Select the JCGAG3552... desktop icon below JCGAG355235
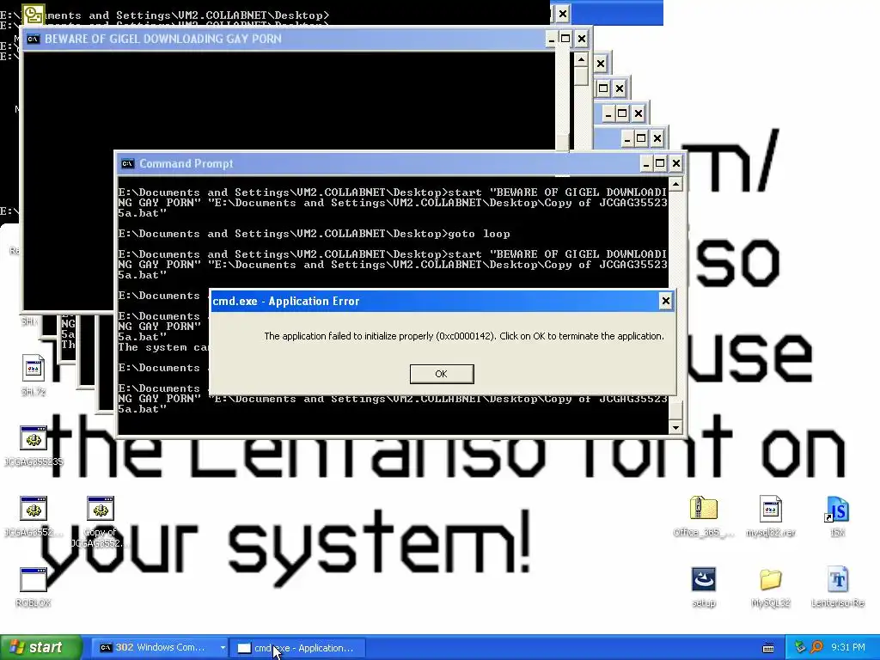Image resolution: width=880 pixels, height=660 pixels. click(34, 516)
